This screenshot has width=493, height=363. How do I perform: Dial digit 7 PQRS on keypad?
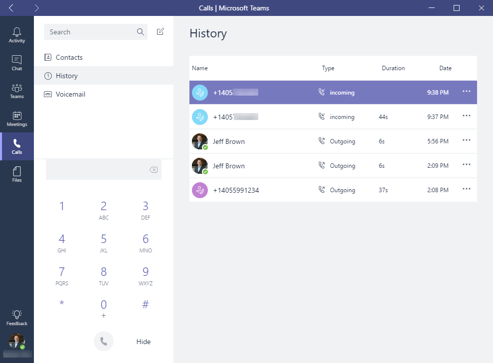point(62,276)
